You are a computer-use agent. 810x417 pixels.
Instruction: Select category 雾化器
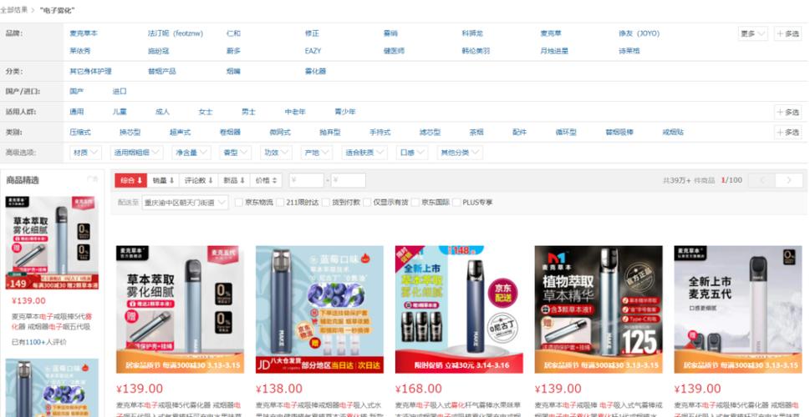coord(315,71)
